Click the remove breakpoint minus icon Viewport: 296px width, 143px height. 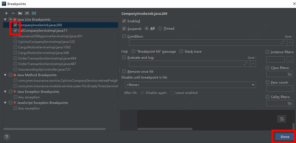click(x=13, y=13)
